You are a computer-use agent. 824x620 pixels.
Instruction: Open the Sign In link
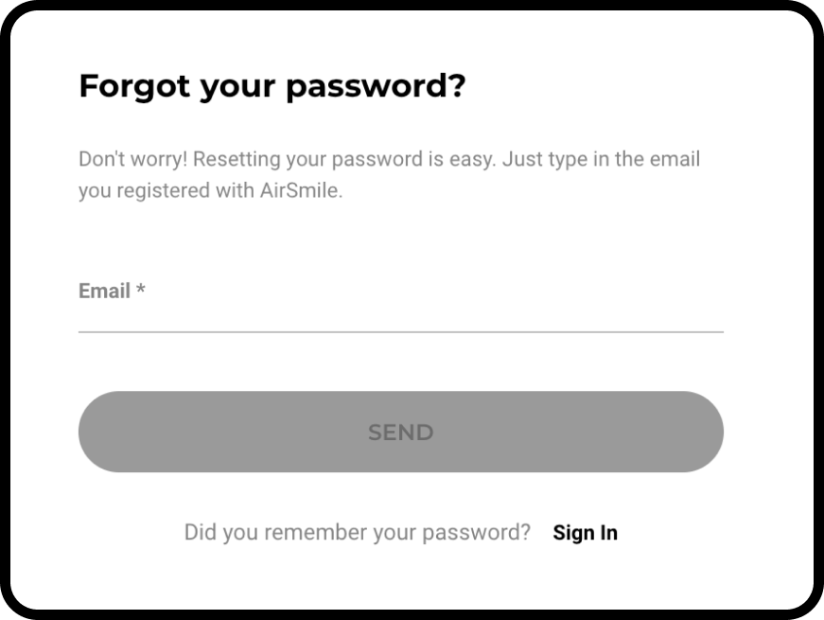[585, 533]
